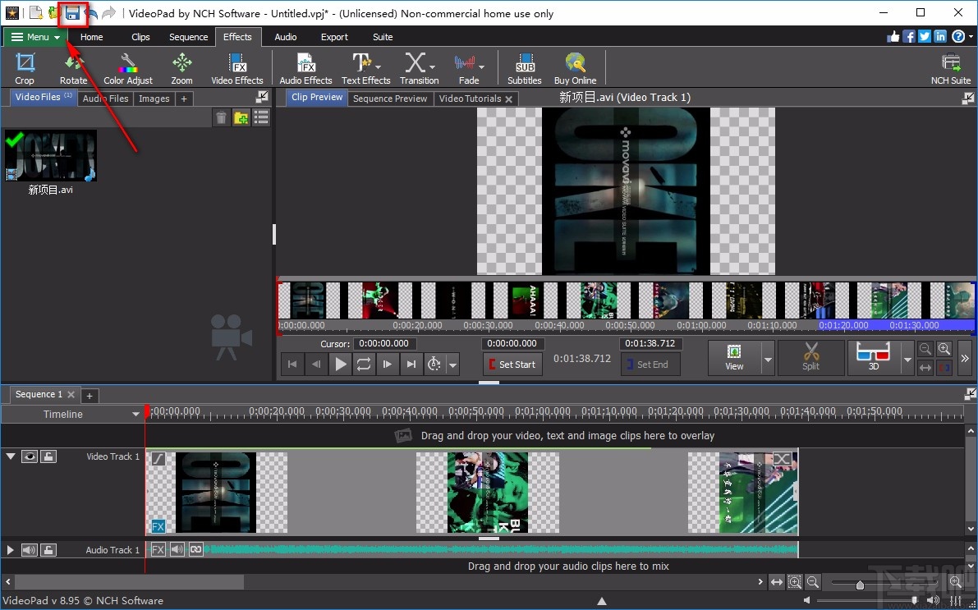Add a Transition effect

pyautogui.click(x=419, y=67)
